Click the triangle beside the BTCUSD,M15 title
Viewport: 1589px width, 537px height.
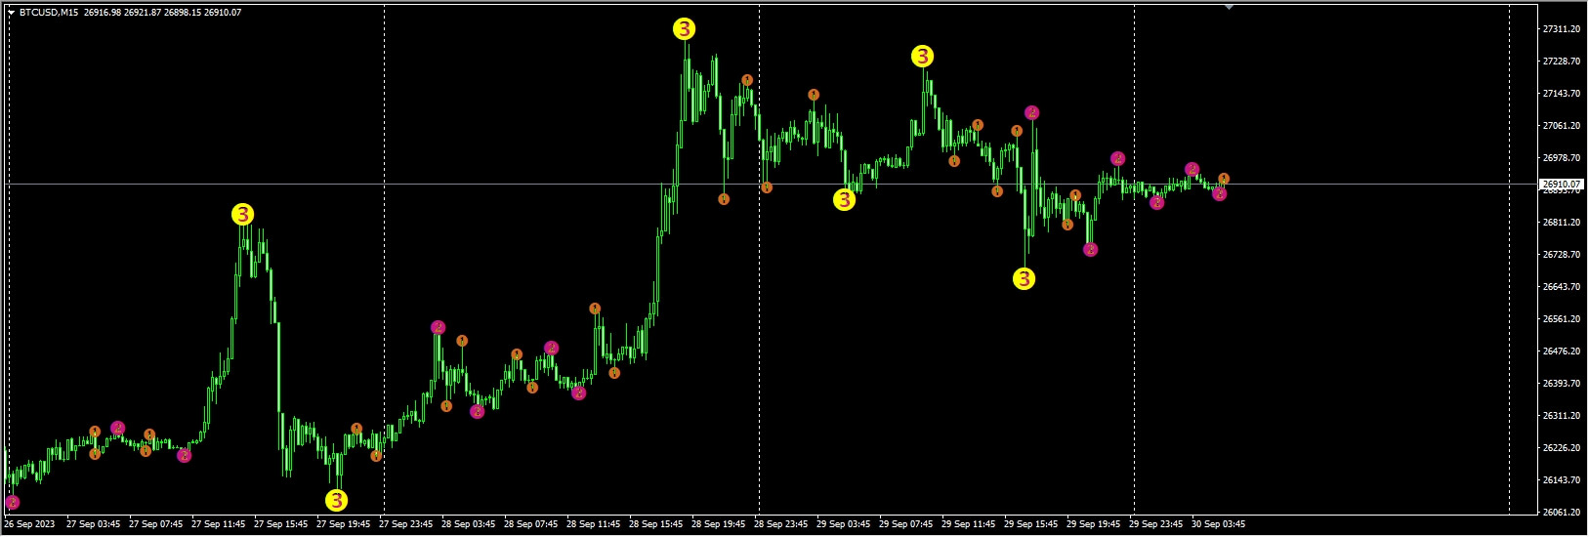pyautogui.click(x=11, y=13)
